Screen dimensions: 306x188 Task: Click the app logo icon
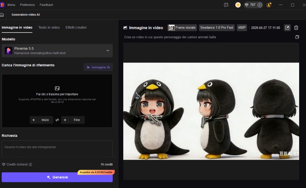point(2,5)
